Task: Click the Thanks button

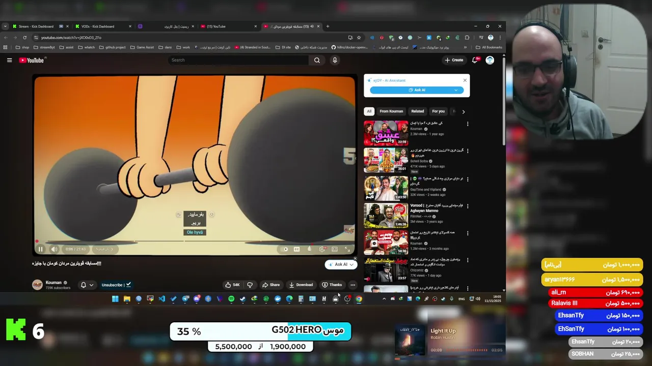Action: (x=332, y=285)
